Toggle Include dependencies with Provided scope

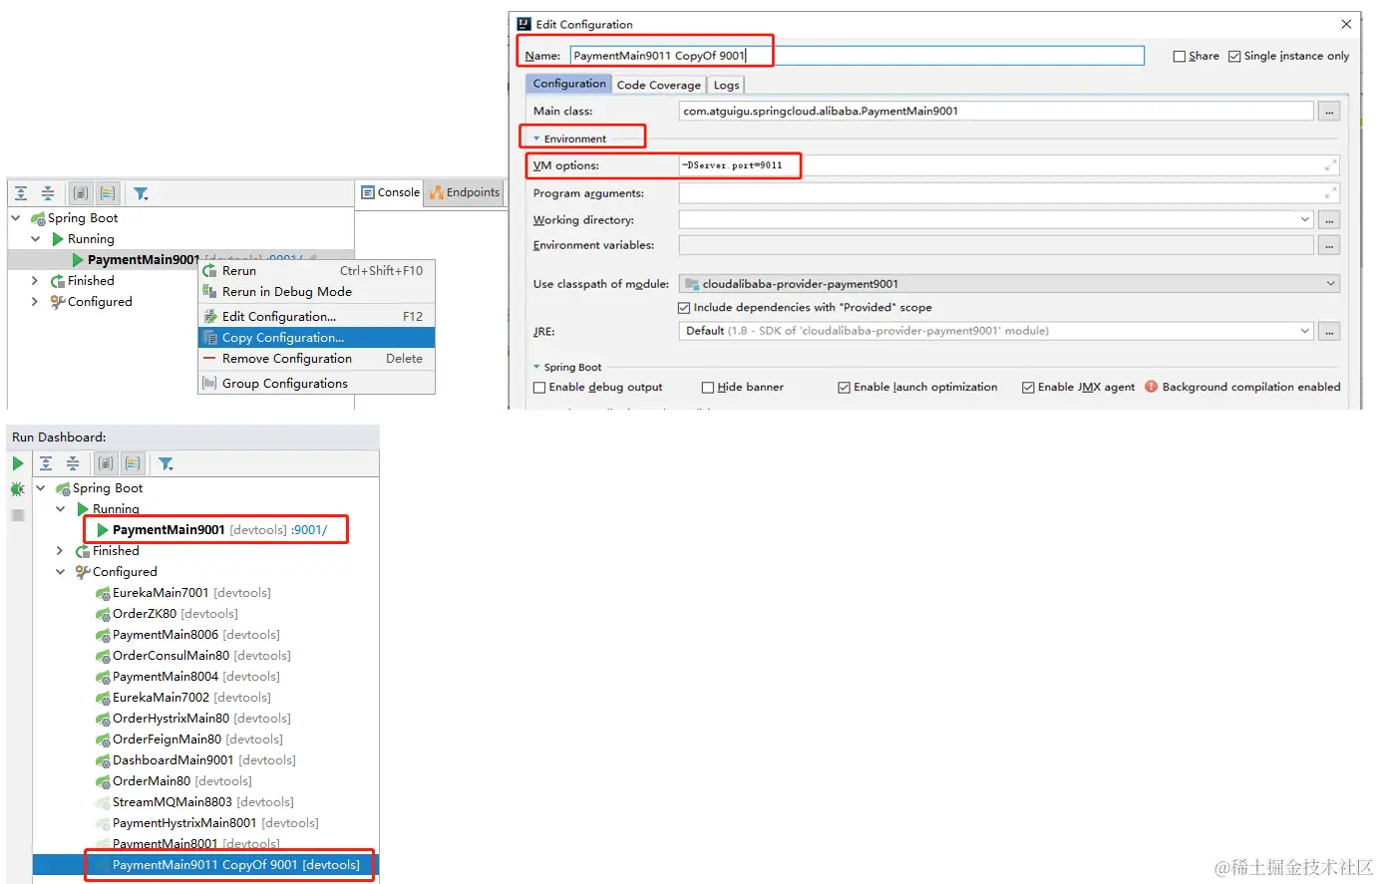684,308
